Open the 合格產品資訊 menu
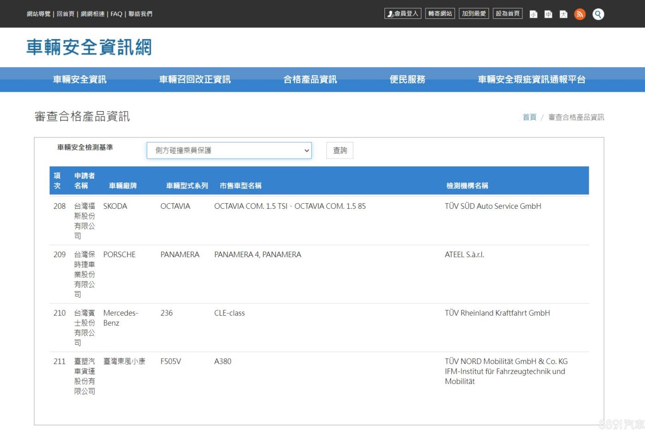Image resolution: width=645 pixels, height=430 pixels. tap(310, 80)
